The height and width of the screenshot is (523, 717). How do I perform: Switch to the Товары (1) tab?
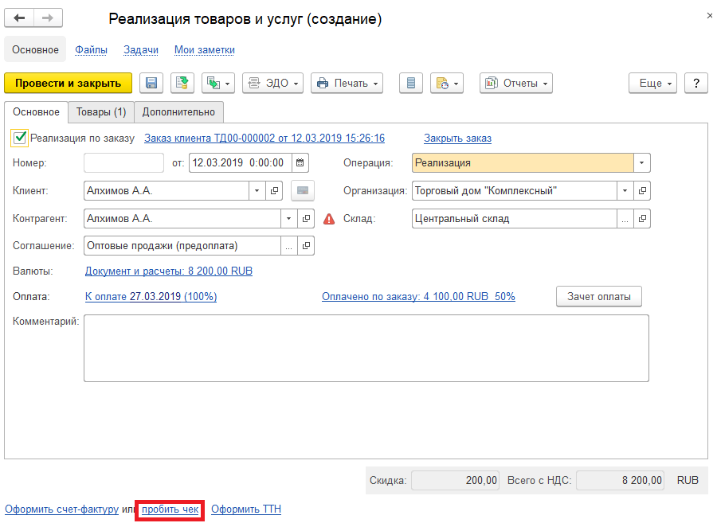(100, 112)
